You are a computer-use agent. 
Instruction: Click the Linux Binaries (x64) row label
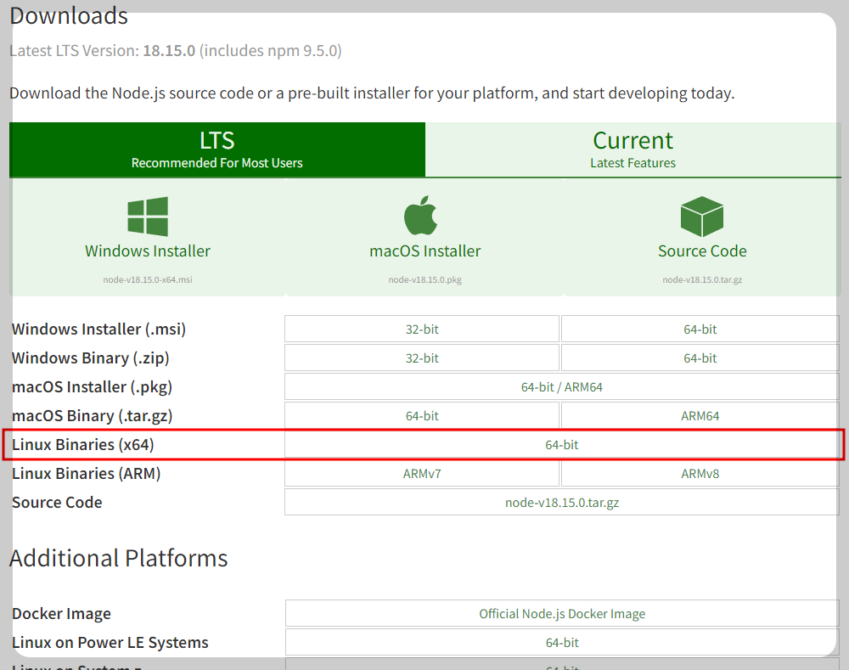[x=83, y=445]
